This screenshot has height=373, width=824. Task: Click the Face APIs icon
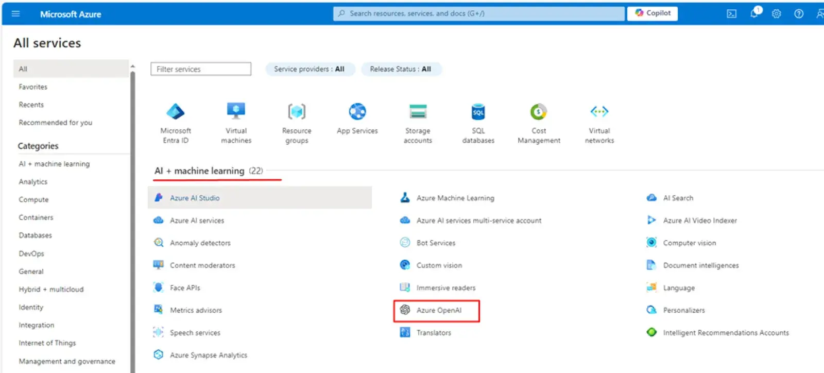[159, 287]
